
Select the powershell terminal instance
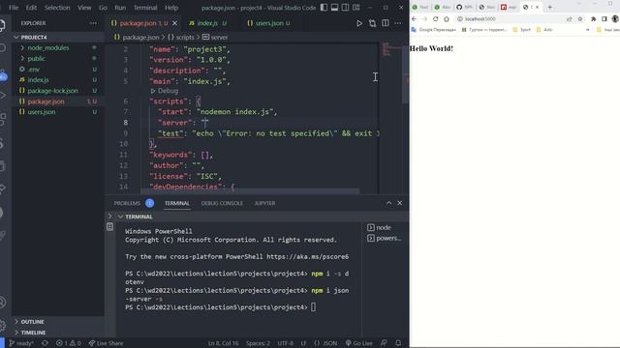384,239
